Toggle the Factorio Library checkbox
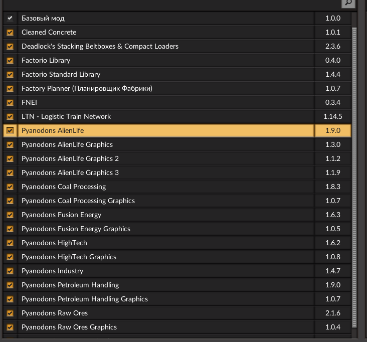The width and height of the screenshot is (367, 342). 10,60
